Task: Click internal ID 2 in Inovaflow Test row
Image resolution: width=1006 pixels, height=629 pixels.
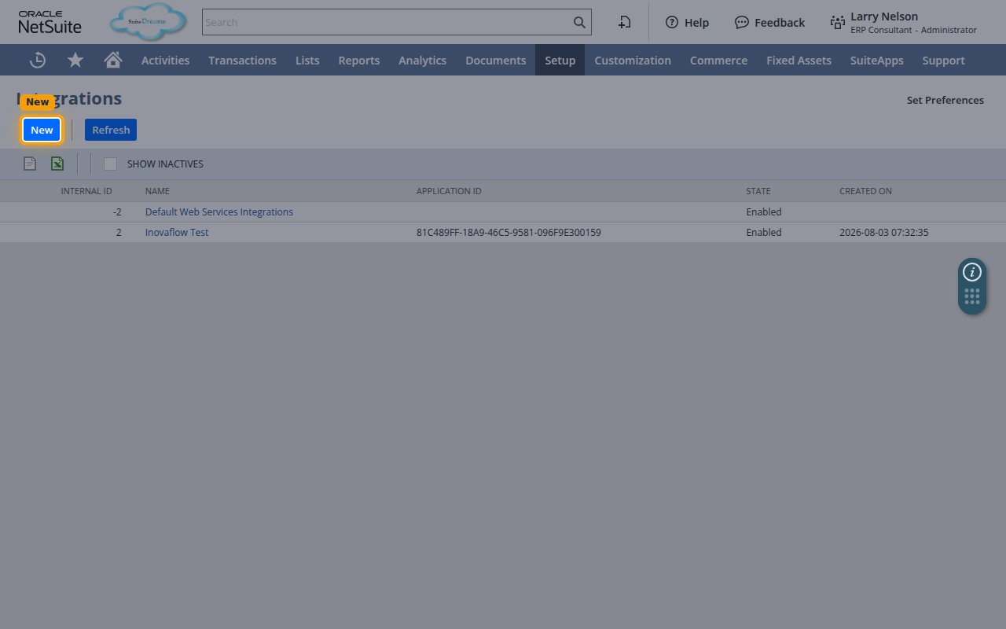Action: [x=119, y=232]
